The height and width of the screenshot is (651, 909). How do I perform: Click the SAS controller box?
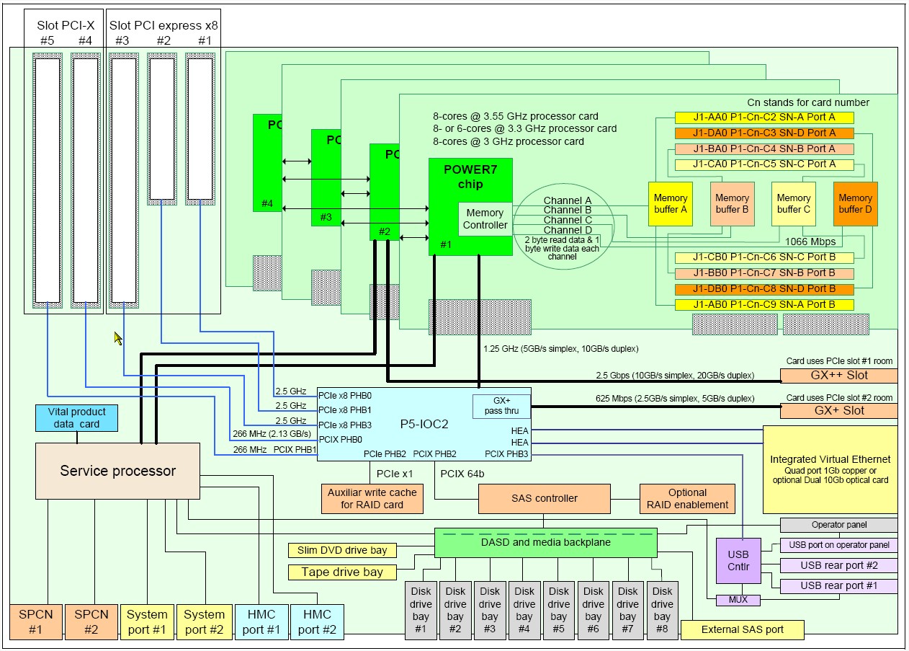point(544,498)
